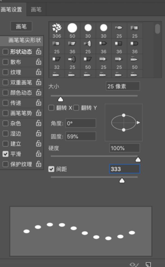The width and height of the screenshot is (165, 267).
Task: Open the 画笔笔势 options label
Action: 21,113
